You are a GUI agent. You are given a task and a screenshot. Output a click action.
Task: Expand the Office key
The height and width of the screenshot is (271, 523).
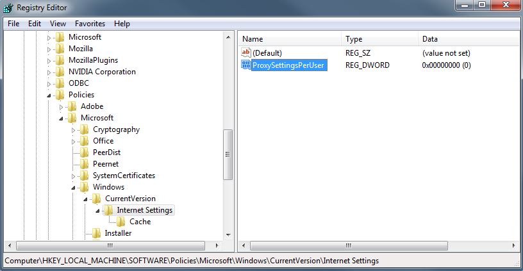point(73,142)
